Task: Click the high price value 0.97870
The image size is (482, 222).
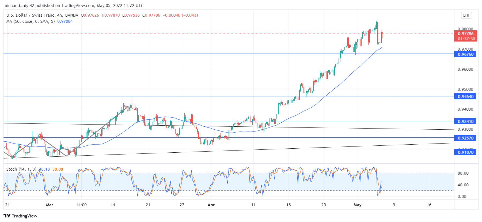Action: coord(112,15)
